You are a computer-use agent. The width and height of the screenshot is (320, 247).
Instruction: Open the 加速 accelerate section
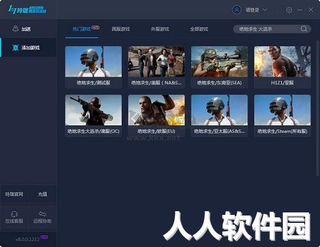(22, 29)
